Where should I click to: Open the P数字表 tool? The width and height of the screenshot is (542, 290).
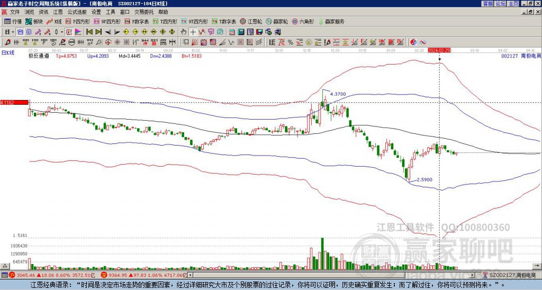[137, 21]
